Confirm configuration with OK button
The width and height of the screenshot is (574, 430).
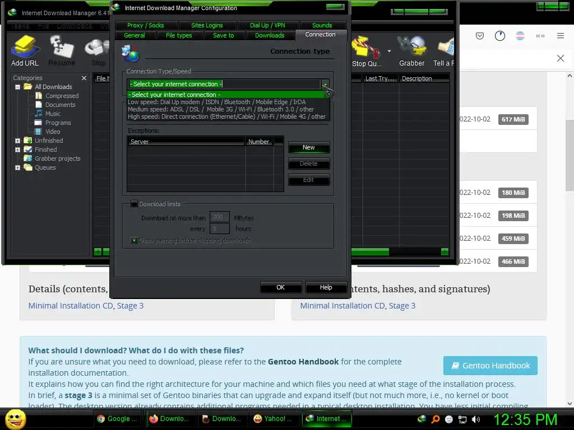pos(281,287)
